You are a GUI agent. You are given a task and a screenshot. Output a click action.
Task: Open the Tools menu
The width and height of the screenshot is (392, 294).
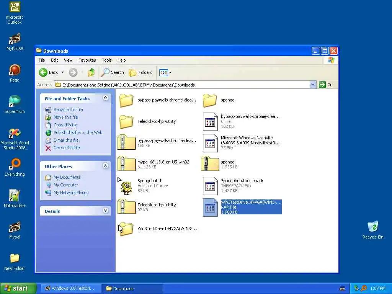click(x=107, y=60)
